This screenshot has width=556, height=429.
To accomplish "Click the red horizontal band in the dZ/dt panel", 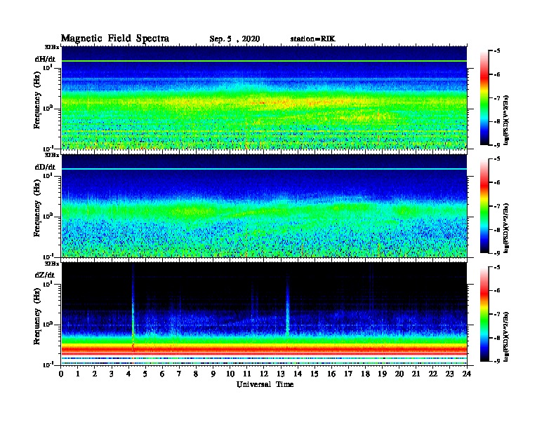I will [264, 350].
